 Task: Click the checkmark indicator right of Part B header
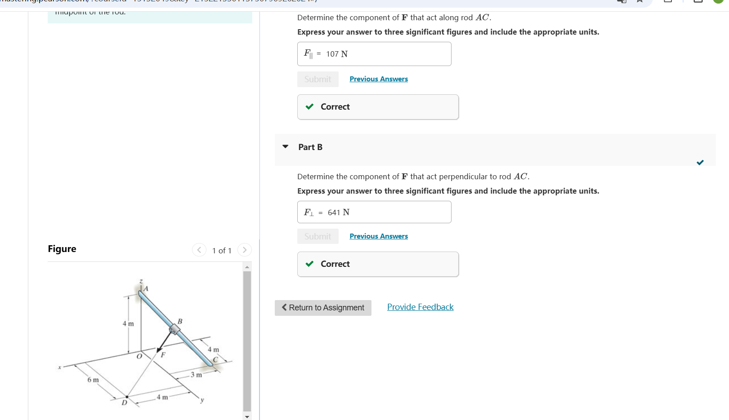pos(700,163)
